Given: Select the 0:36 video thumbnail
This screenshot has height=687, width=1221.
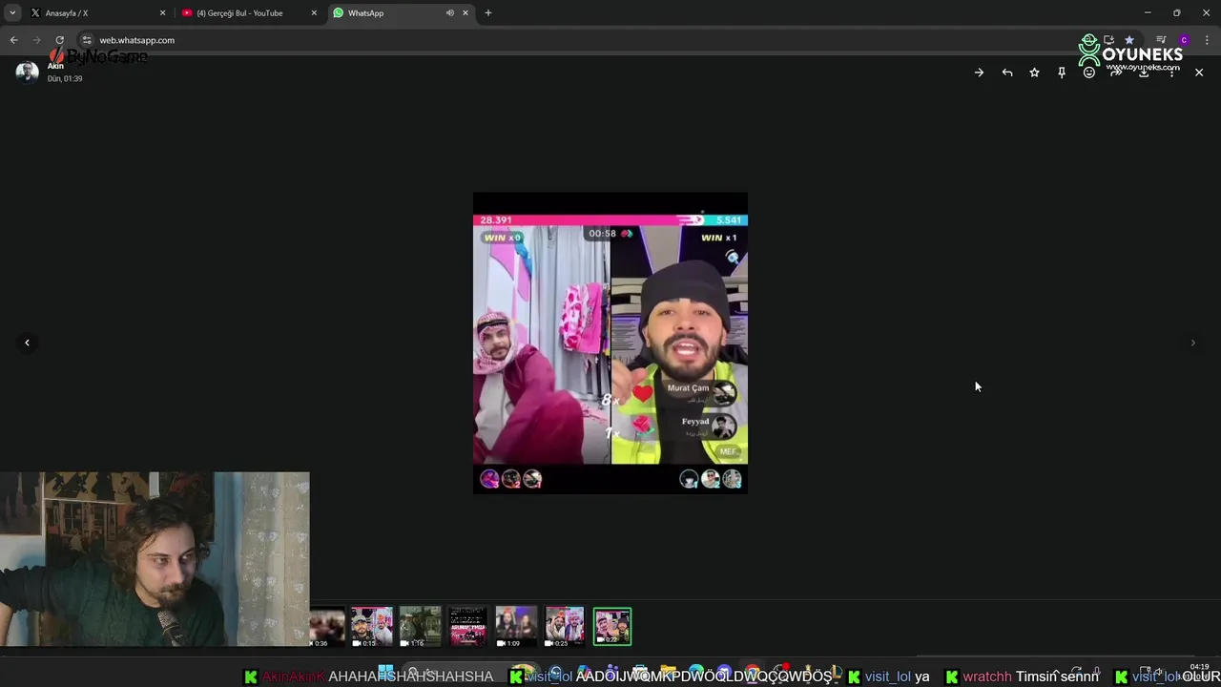Looking at the screenshot, I should tap(327, 627).
